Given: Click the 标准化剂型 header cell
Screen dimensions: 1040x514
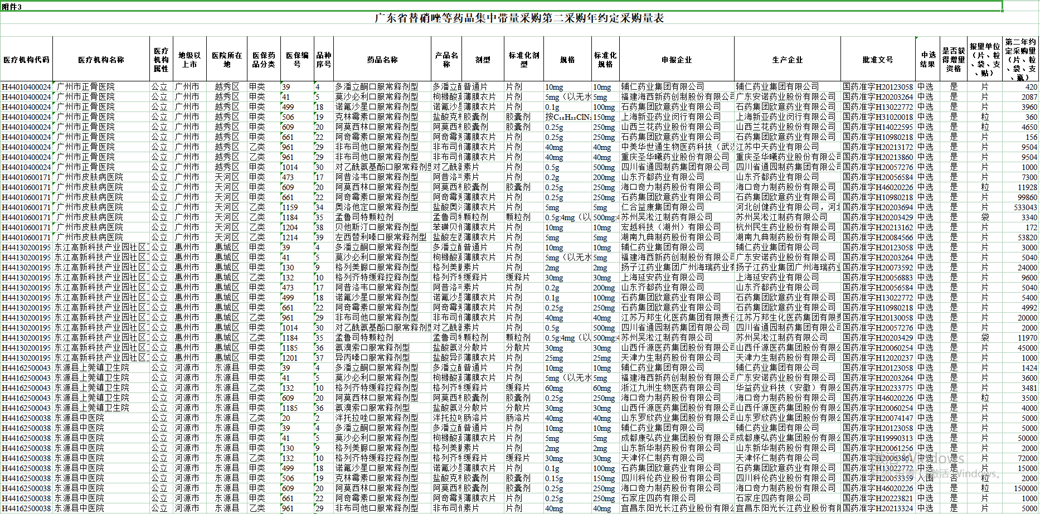Looking at the screenshot, I should coord(524,60).
